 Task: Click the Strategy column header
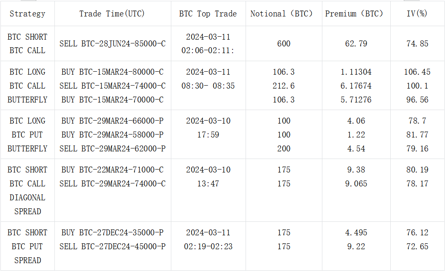[x=27, y=13]
